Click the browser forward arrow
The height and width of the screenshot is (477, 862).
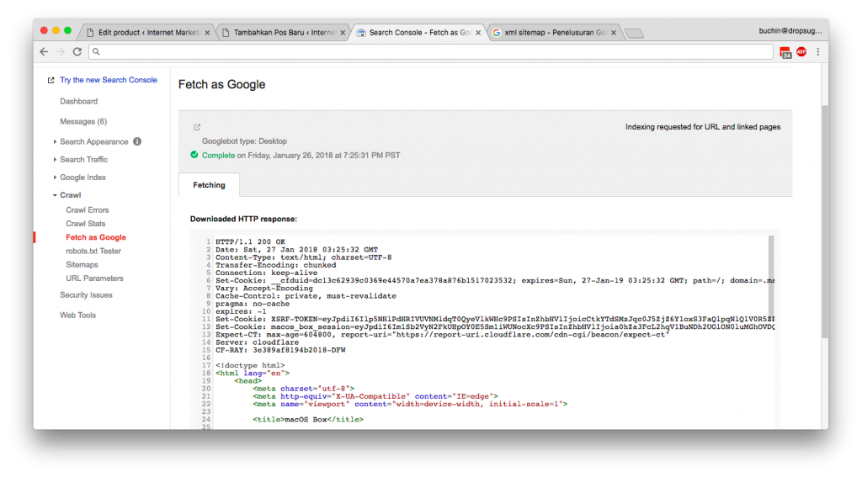click(61, 51)
